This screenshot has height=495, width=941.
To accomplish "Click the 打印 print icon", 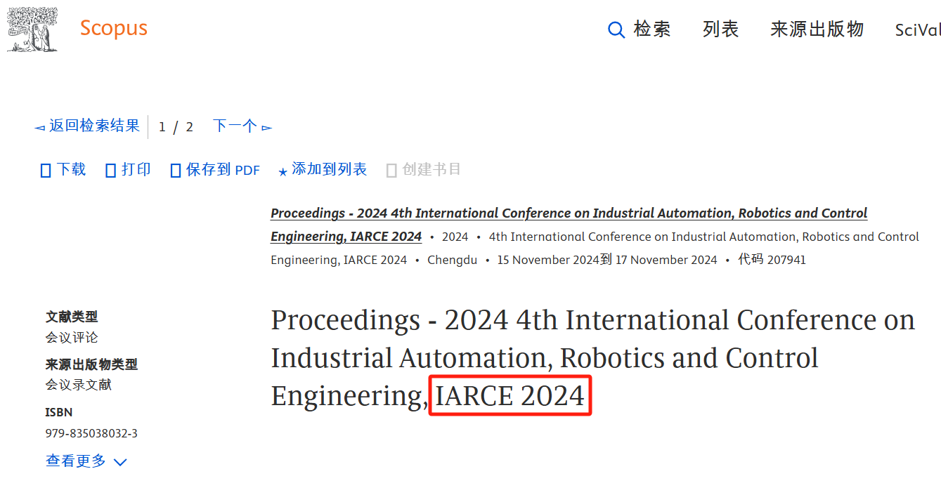I will coord(110,171).
